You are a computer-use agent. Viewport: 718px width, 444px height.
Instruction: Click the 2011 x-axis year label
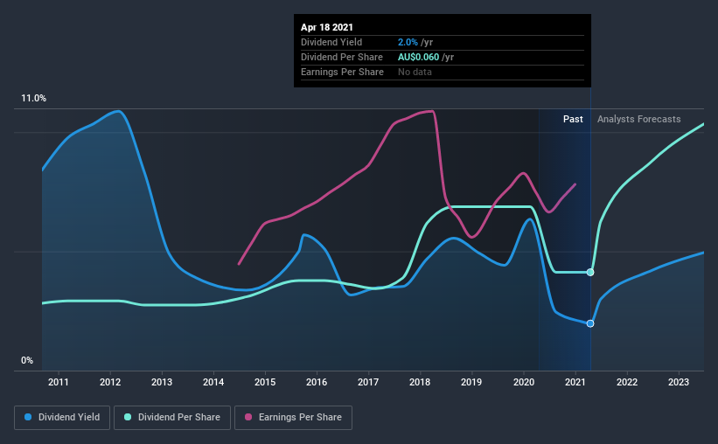coord(58,382)
